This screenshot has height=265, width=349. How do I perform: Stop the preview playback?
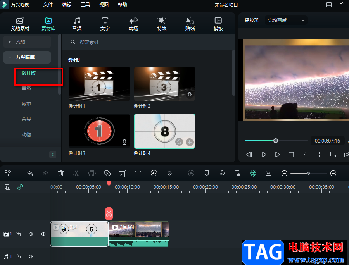click(291, 155)
